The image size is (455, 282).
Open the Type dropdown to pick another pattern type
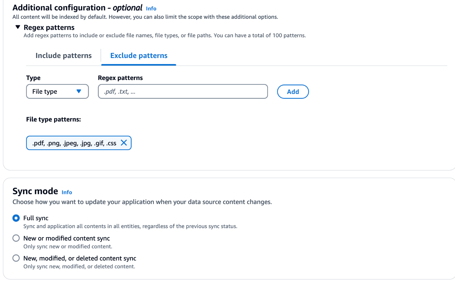pos(57,91)
